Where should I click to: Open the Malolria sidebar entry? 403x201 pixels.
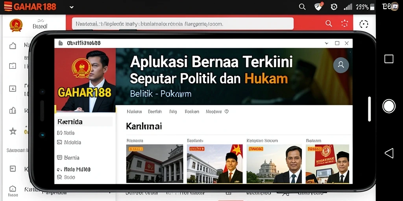[x=69, y=142]
